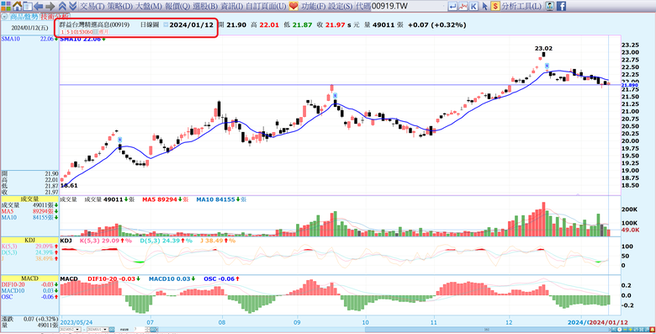The width and height of the screenshot is (656, 334).
Task: Click the double down-chevron icon
Action: 72,6
